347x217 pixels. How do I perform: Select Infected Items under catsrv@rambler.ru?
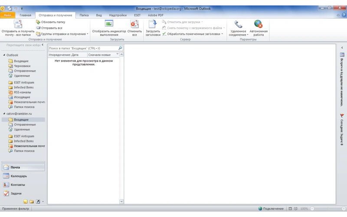[24, 141]
